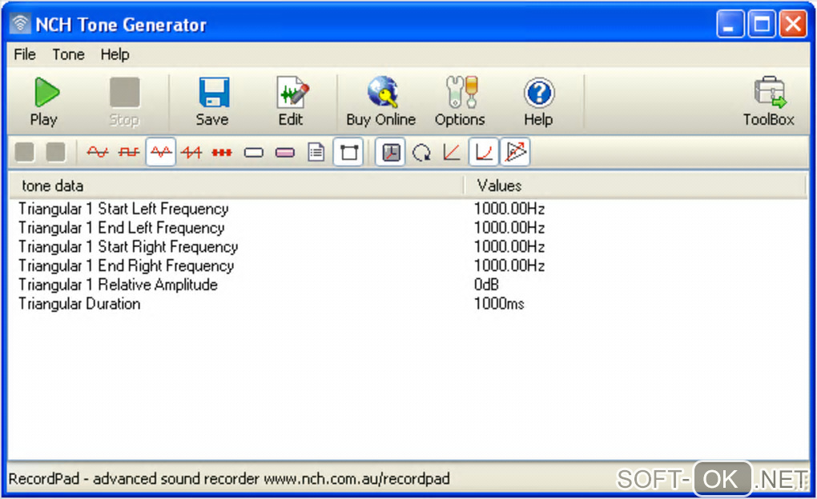Select the square wave tone icon
The image size is (817, 499).
pos(129,152)
